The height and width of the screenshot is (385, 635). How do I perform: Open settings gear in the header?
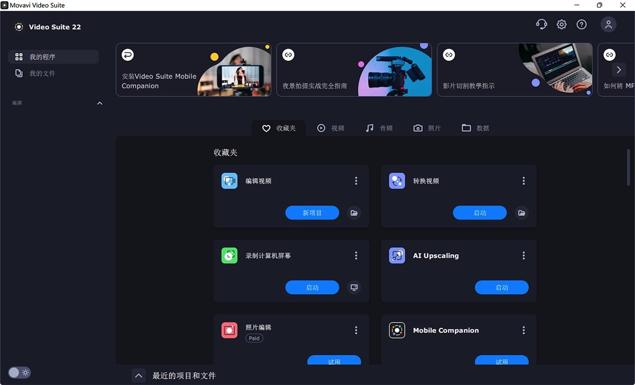tap(561, 24)
